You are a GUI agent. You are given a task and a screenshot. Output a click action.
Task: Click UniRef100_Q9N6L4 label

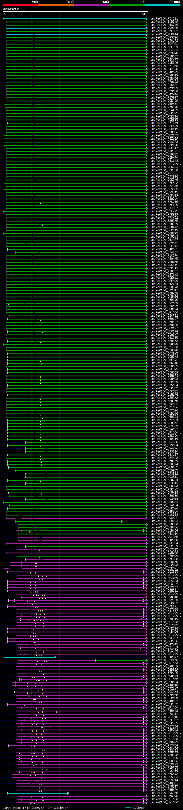164,682
